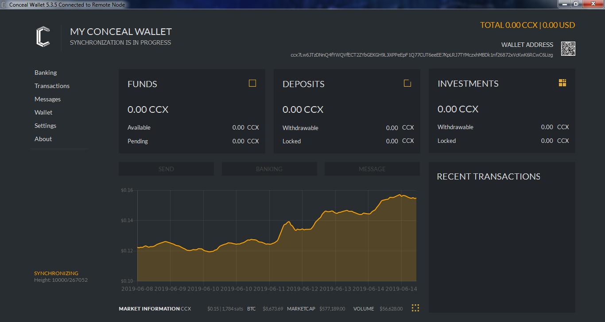Open Settings from the sidebar
The image size is (605, 322).
(45, 126)
